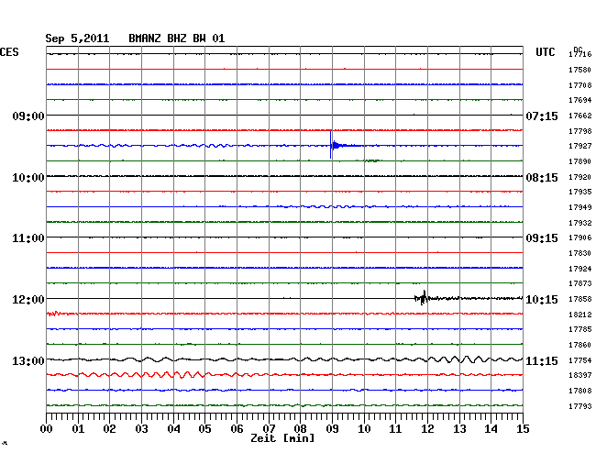Click the '03' minute axis label
The height and width of the screenshot is (453, 596).
pyautogui.click(x=141, y=429)
